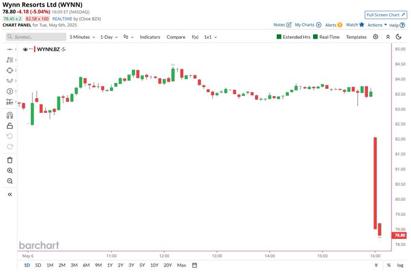Image resolution: width=411 pixels, height=272 pixels.
Task: Select the arc curve tool
Action: click(x=10, y=81)
